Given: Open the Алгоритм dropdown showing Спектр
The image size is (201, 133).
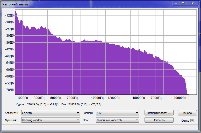Looking at the screenshot, I should [51, 113].
